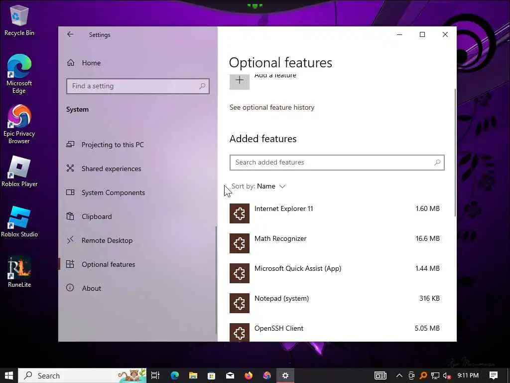Click the Math Recognizer puzzle icon
This screenshot has width=510, height=383.
coord(240,243)
